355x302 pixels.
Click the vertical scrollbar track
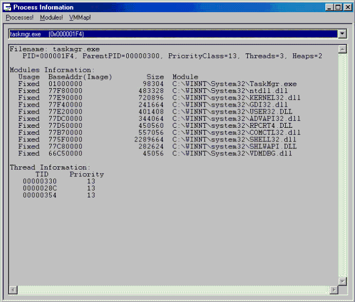click(x=342, y=165)
